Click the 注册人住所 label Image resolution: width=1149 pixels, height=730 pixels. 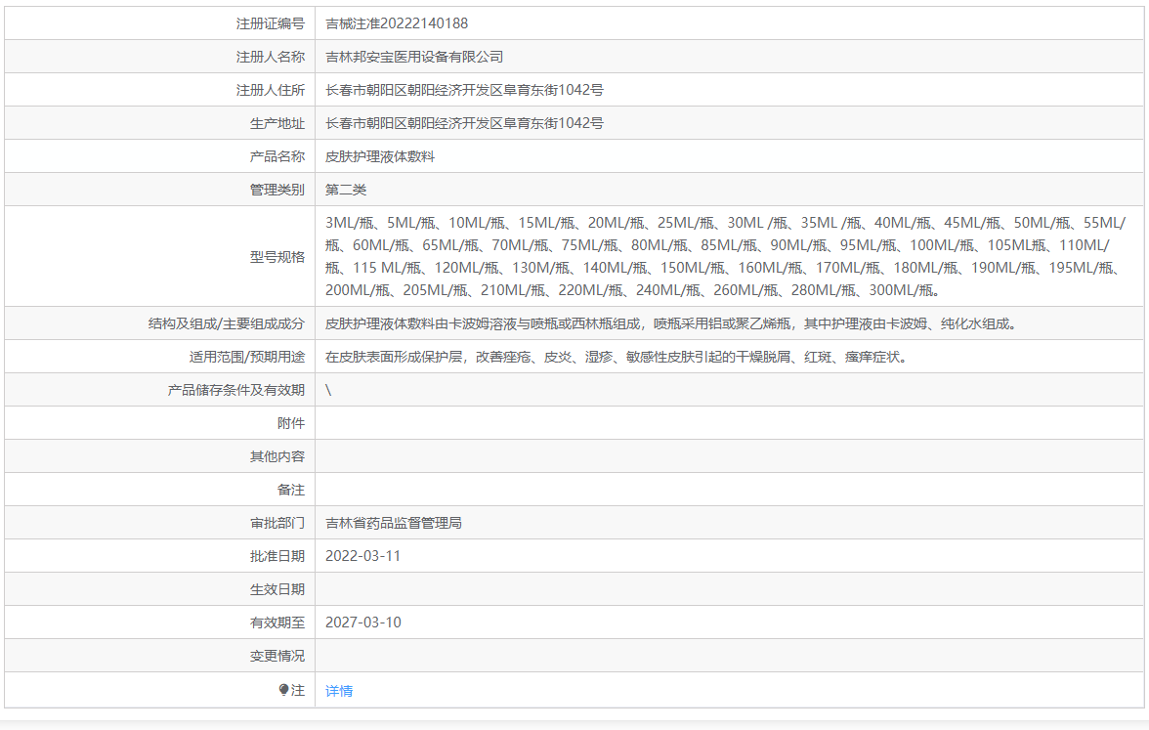(271, 90)
